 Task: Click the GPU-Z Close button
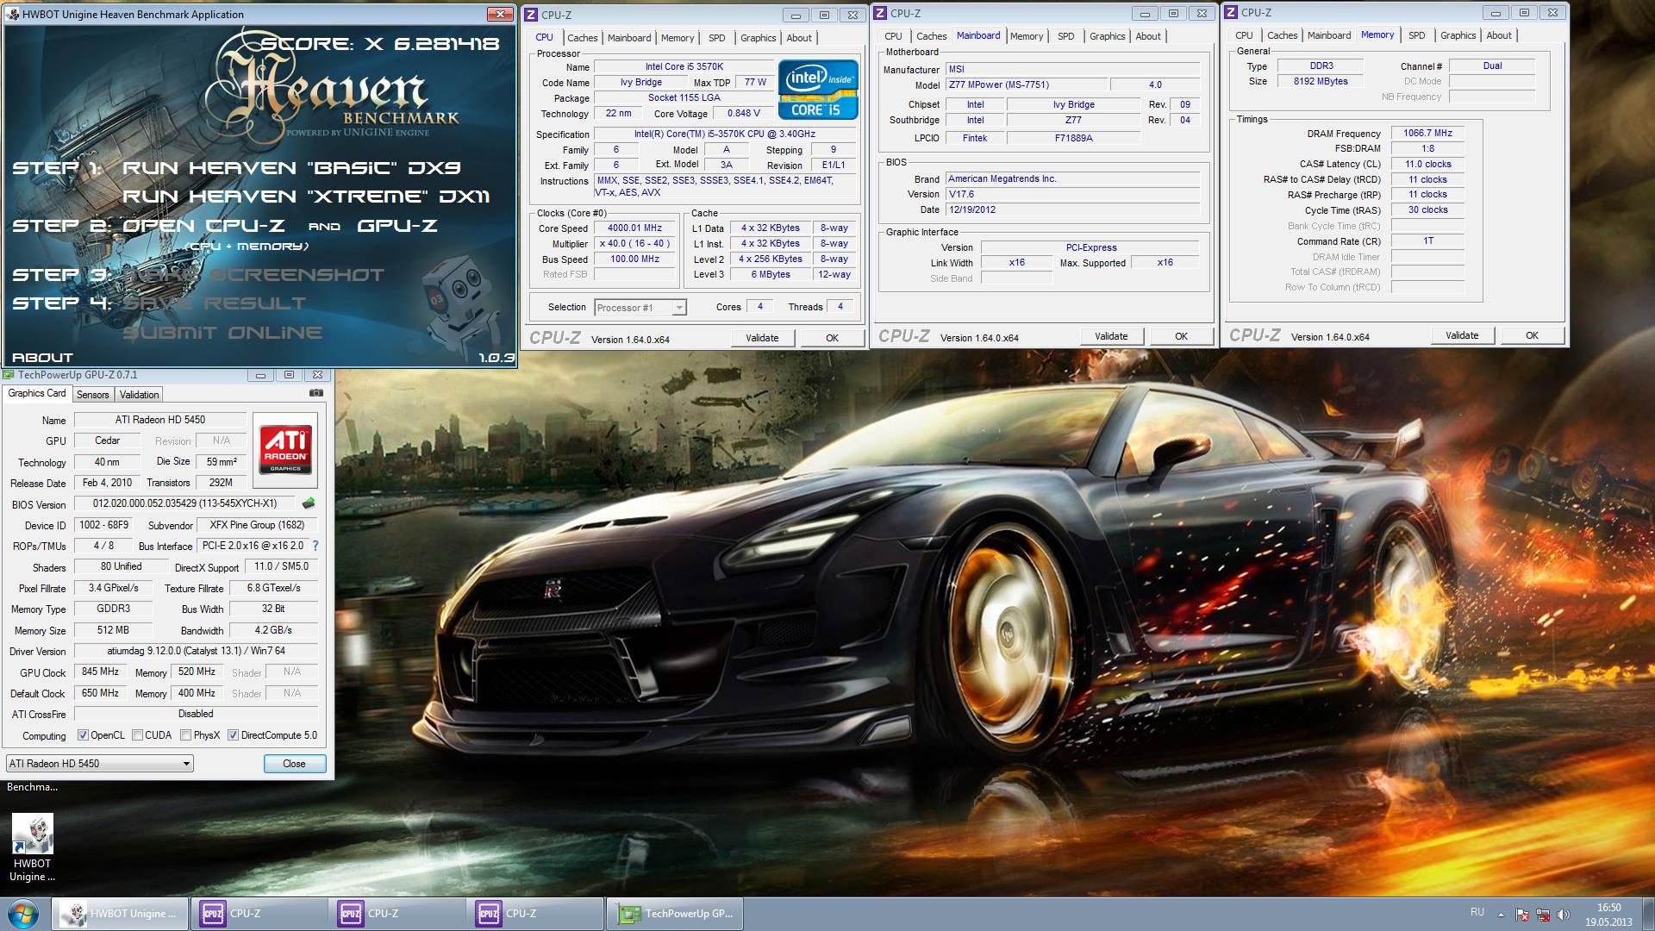(294, 764)
